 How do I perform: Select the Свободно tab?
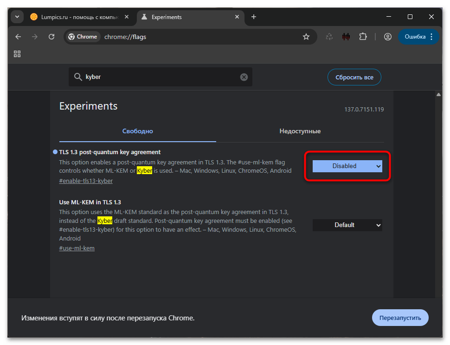(137, 131)
